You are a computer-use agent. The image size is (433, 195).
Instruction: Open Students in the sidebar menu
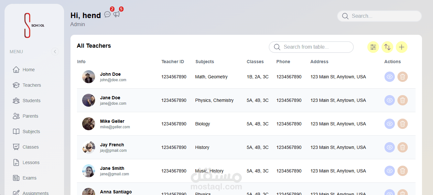click(31, 101)
